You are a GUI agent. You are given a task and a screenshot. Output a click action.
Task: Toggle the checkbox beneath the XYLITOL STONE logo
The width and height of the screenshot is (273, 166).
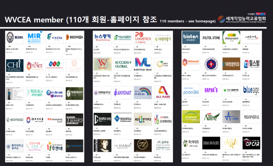click(x=203, y=47)
